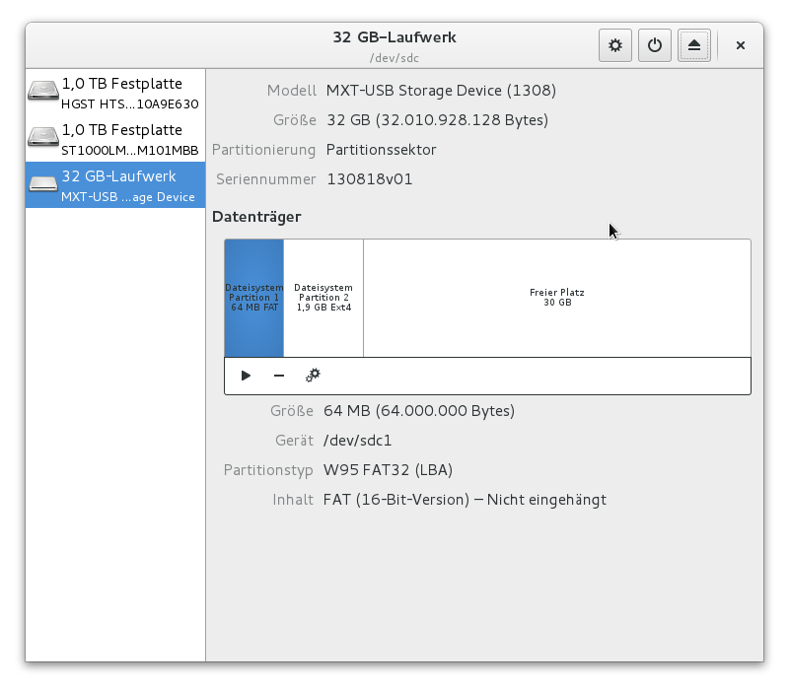Select the ST1000LM 1,0 TB disk icon
This screenshot has width=789, height=690.
tap(42, 138)
